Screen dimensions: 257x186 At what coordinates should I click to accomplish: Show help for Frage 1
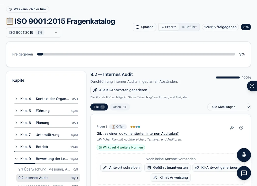click(x=241, y=128)
